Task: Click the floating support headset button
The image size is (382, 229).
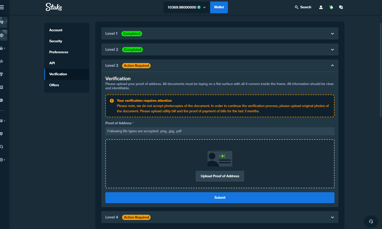Action: (371, 222)
